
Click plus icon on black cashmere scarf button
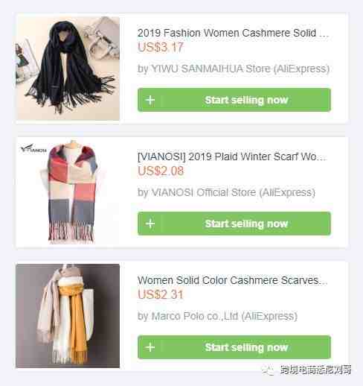click(150, 100)
